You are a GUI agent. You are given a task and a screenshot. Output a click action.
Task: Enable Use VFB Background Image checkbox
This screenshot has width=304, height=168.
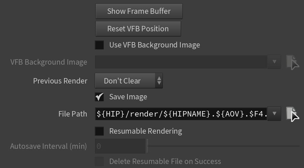tap(99, 45)
